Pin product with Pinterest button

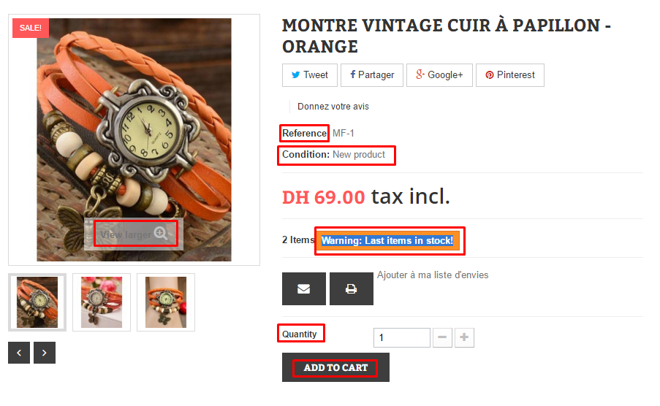[509, 75]
